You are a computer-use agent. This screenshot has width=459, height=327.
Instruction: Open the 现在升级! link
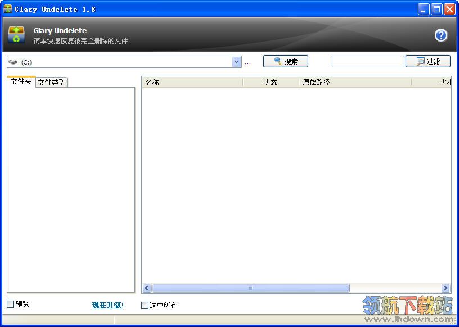(x=108, y=305)
